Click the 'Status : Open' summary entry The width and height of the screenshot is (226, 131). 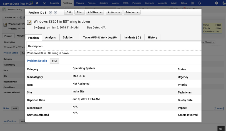212,25
